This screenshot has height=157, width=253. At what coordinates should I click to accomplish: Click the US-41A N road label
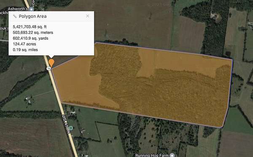(x=66, y=124)
